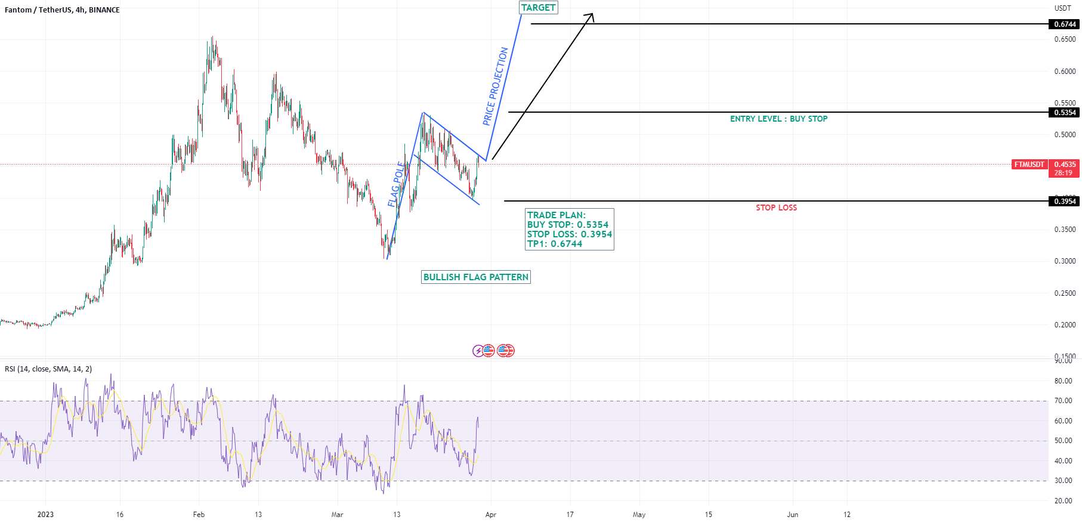The height and width of the screenshot is (523, 1082).
Task: Click the 50.00 RSI axis value
Action: [x=1063, y=441]
